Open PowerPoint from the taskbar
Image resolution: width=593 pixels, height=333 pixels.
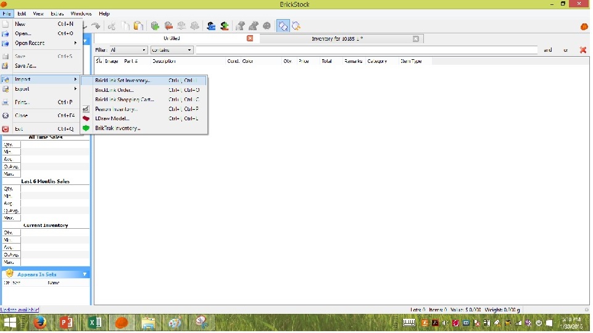(67, 323)
